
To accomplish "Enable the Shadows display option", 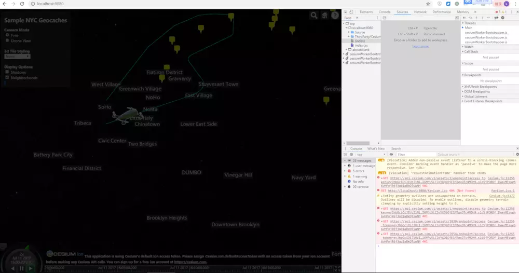I will pyautogui.click(x=7, y=72).
